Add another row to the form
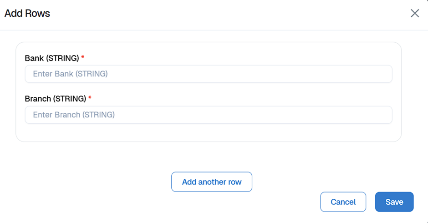Viewport: 428px width, 223px height. click(x=212, y=182)
